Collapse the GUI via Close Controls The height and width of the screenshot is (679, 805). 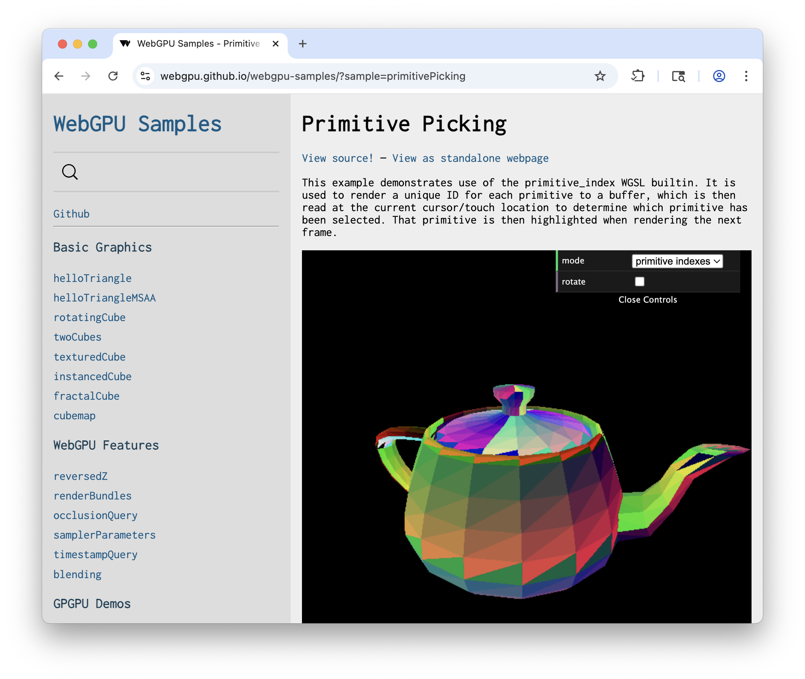648,300
